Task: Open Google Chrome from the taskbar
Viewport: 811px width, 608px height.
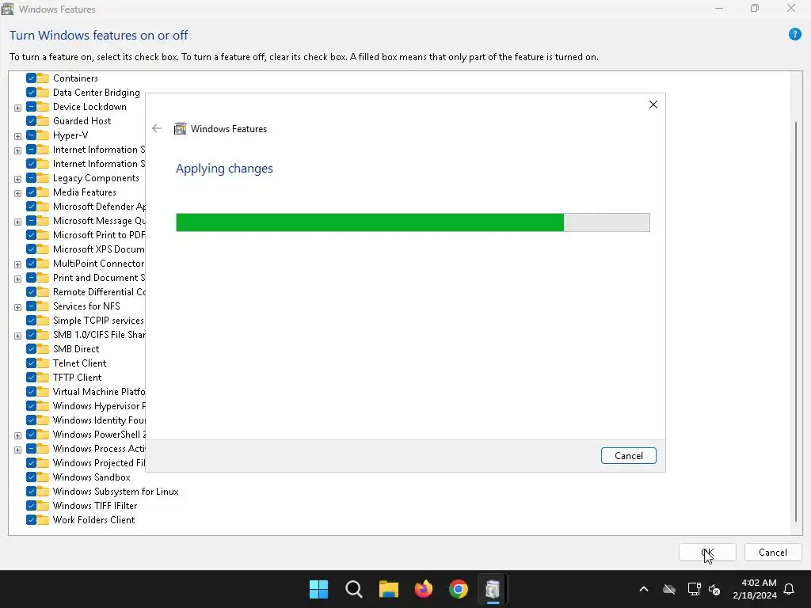Action: [459, 589]
